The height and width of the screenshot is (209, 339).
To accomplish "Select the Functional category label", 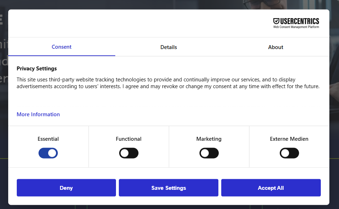I will point(128,139).
